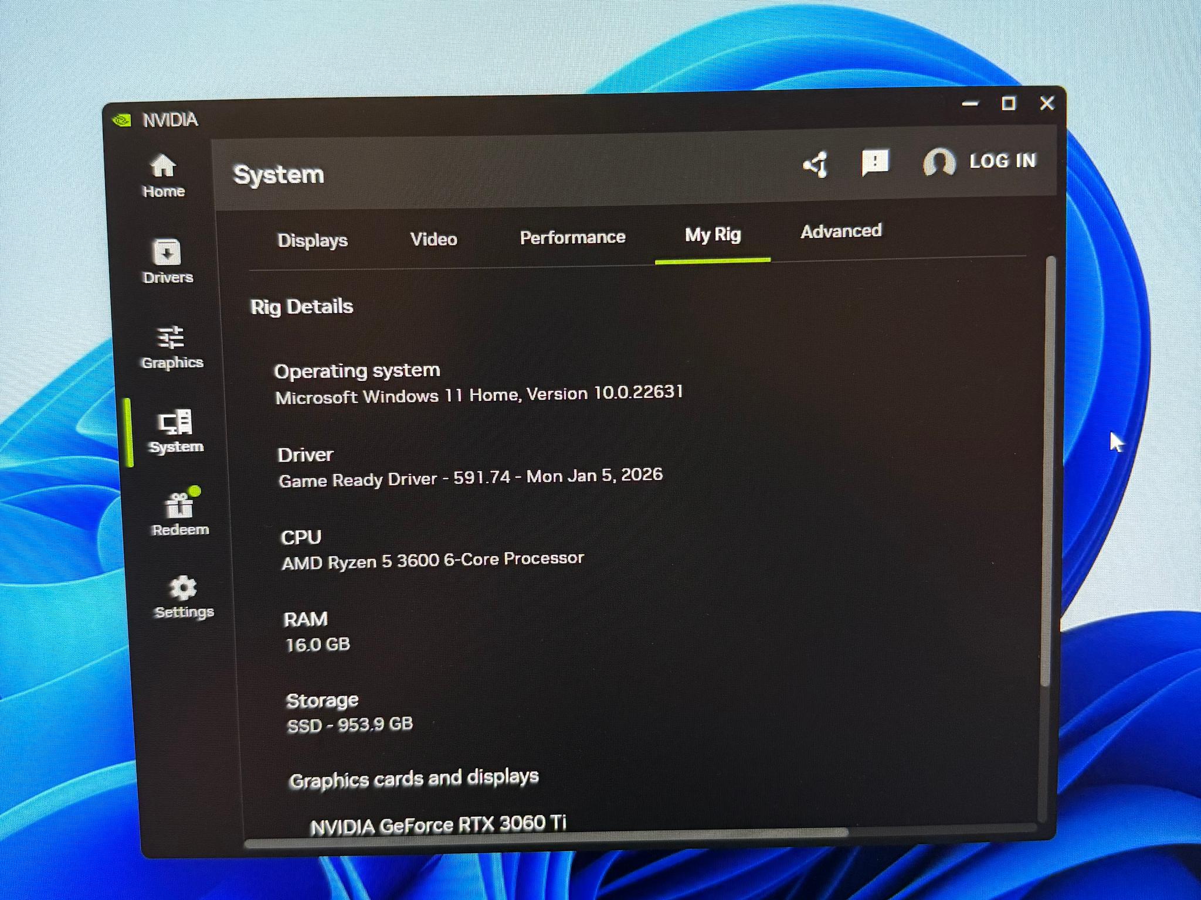Switch to the Displays tab
The width and height of the screenshot is (1201, 900).
(x=313, y=240)
